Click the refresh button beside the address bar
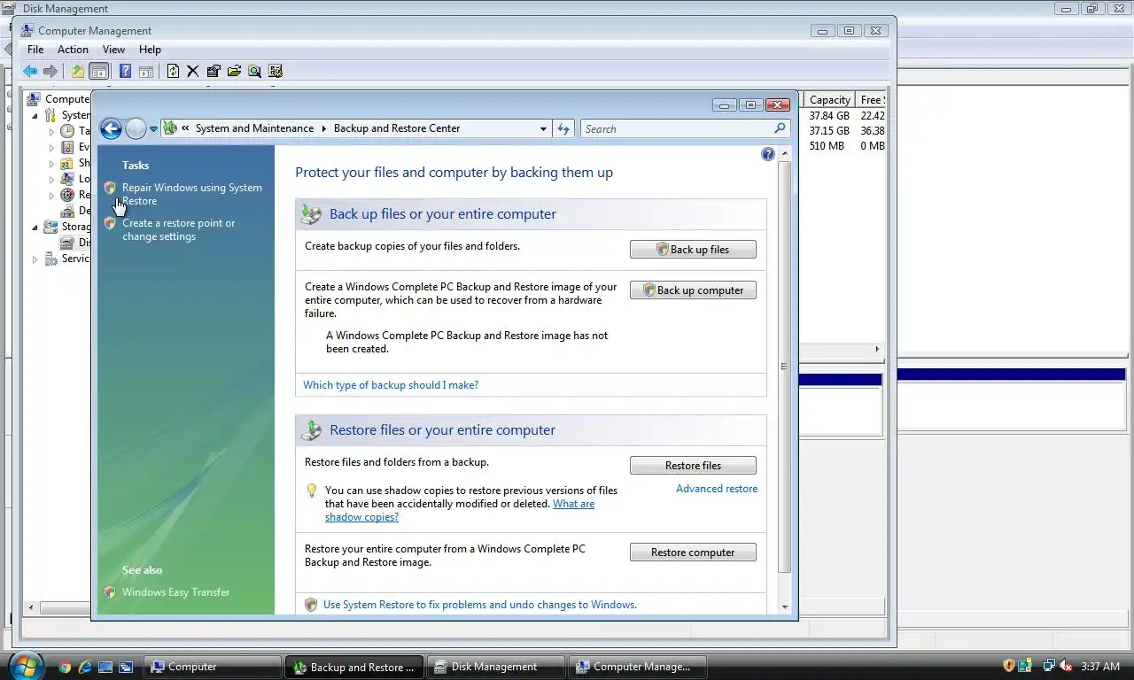The image size is (1134, 680). [x=563, y=129]
